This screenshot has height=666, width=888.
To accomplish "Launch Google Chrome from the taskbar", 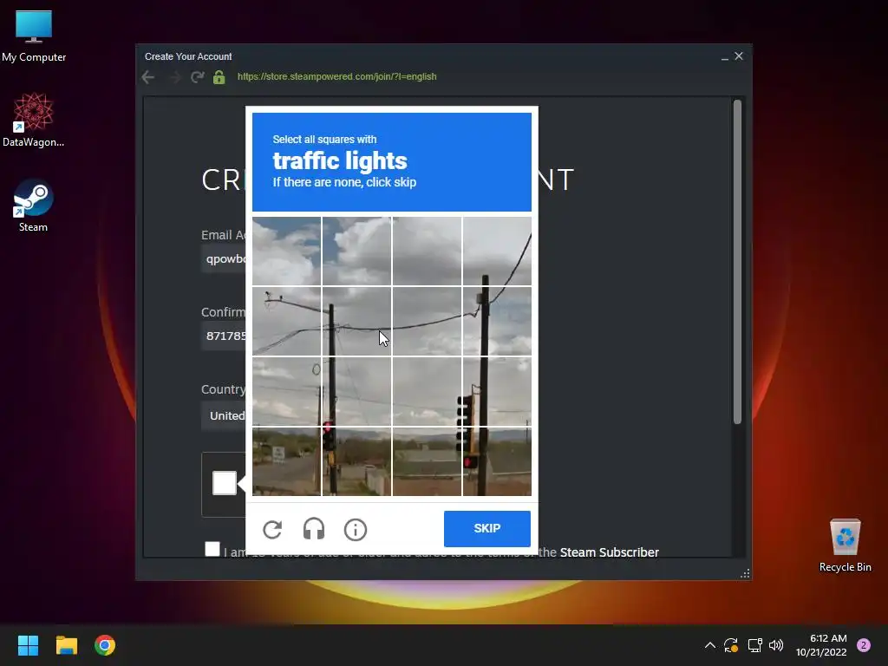I will pyautogui.click(x=105, y=645).
